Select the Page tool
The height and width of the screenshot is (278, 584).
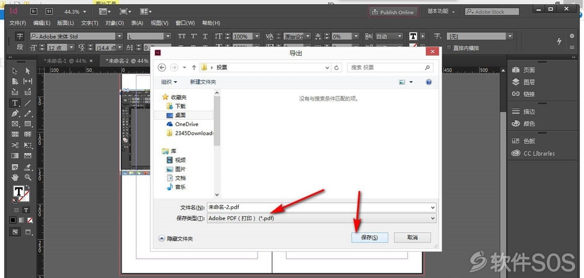tap(15, 81)
